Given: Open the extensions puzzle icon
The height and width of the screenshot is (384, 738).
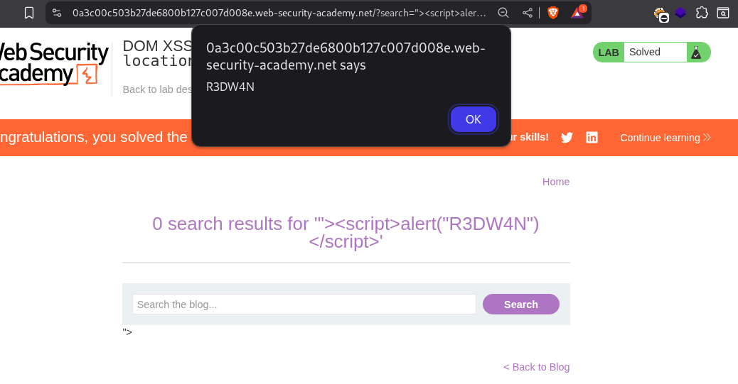Looking at the screenshot, I should (702, 13).
